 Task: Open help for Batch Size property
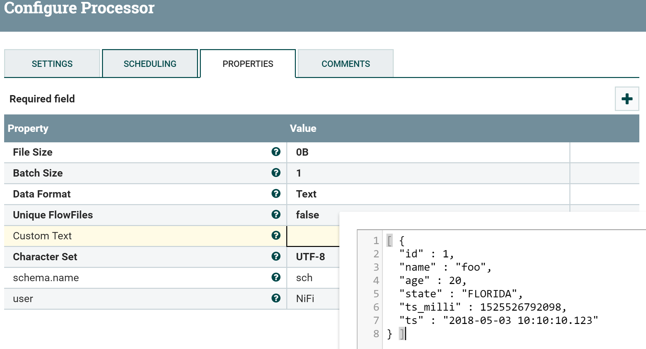276,173
